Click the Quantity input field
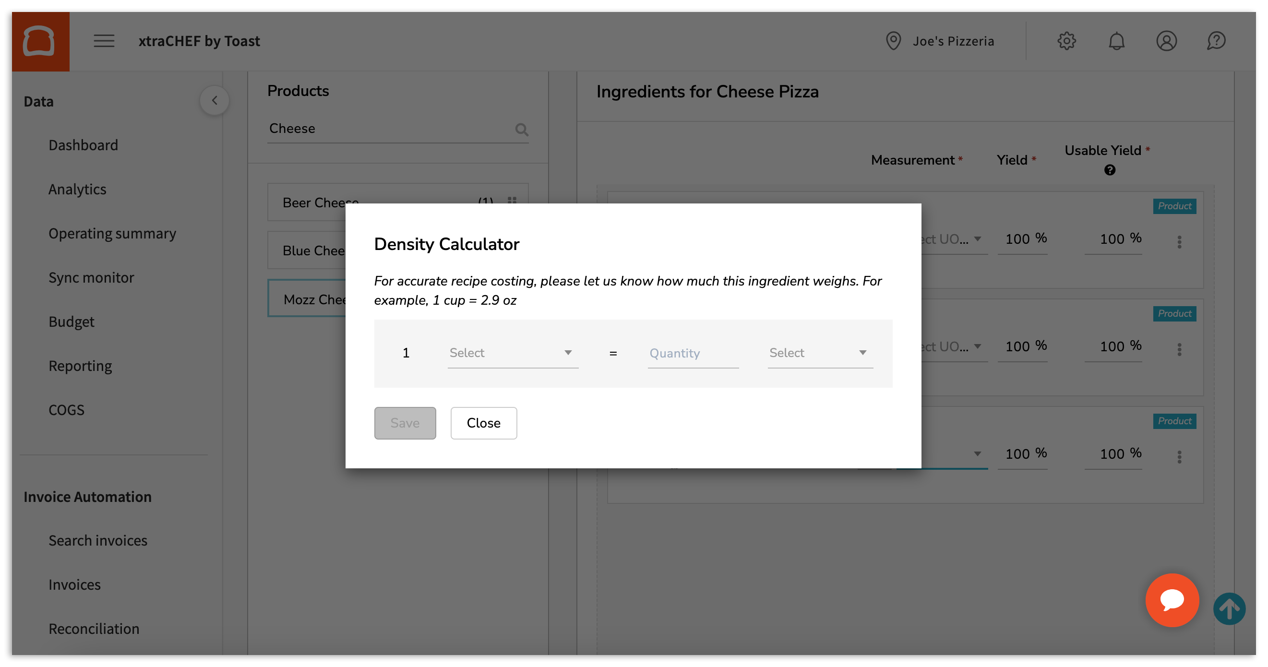Image resolution: width=1268 pixels, height=667 pixels. point(692,353)
